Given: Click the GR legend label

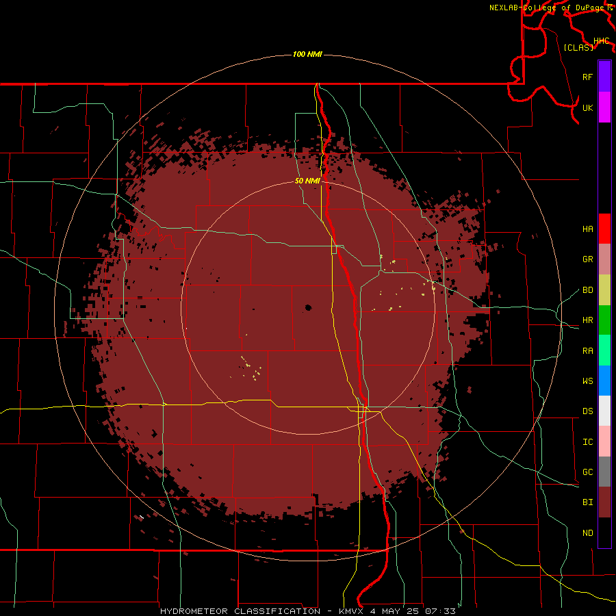Looking at the screenshot, I should (587, 259).
